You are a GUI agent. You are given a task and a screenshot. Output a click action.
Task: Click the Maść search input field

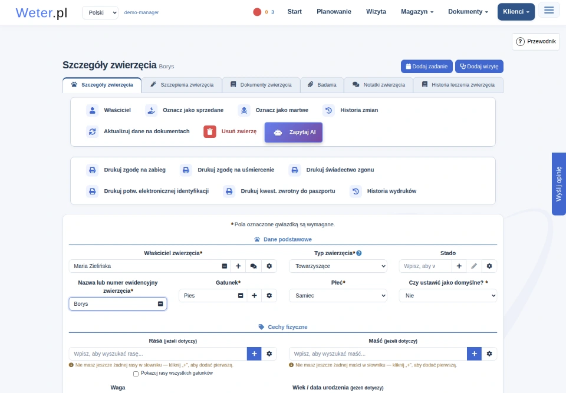(378, 354)
